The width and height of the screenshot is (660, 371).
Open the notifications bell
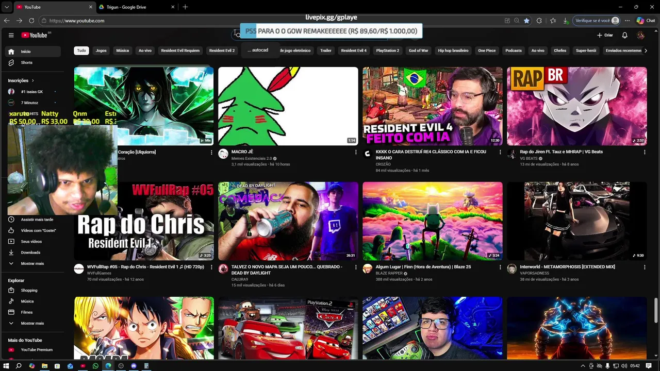coord(624,35)
